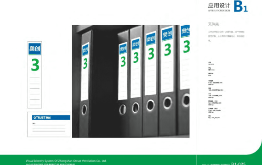Select the APPLICATION DESIGN subtitle
Screen dimensions: 262x165
[x=219, y=11]
